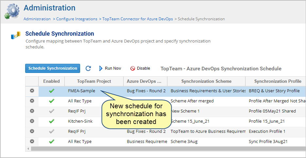Image resolution: width=306 pixels, height=158 pixels.
Task: Open TopTeam Connector for Azure DevOps breadcrumb
Action: [138, 19]
